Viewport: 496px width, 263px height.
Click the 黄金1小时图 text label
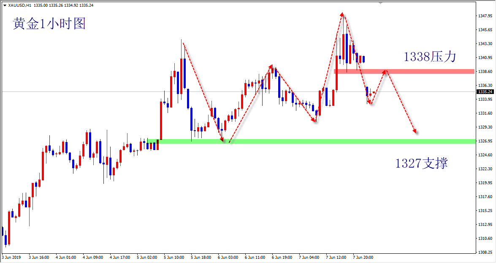pos(49,24)
